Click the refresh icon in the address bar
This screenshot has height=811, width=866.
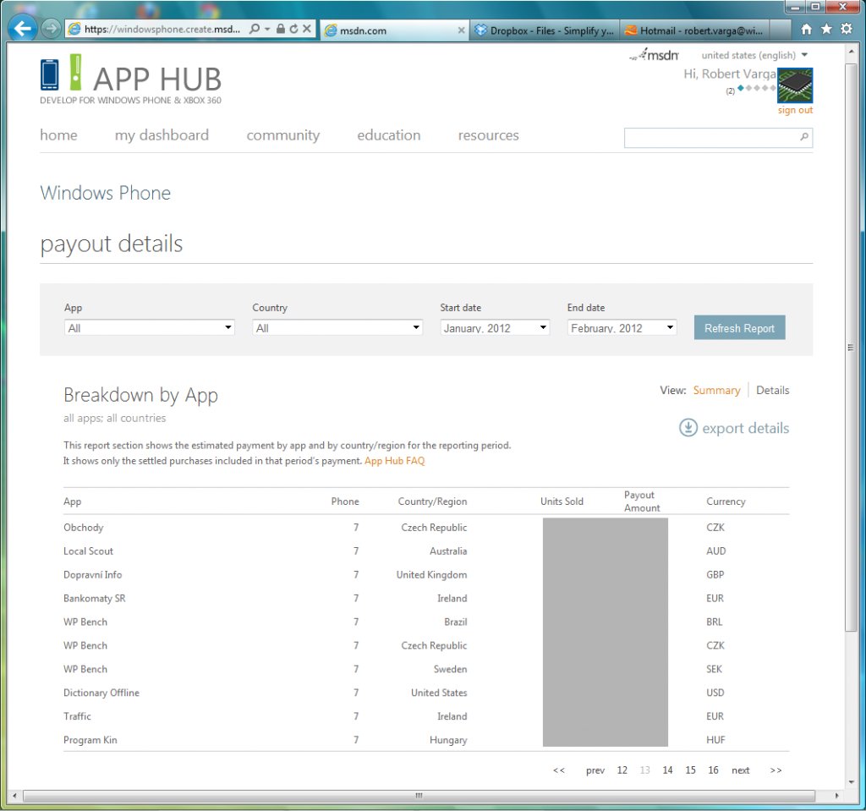293,29
